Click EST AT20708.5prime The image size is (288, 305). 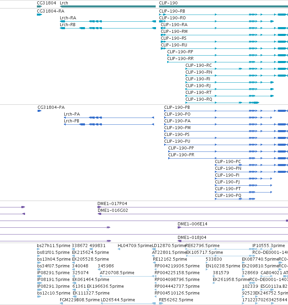click(117, 273)
